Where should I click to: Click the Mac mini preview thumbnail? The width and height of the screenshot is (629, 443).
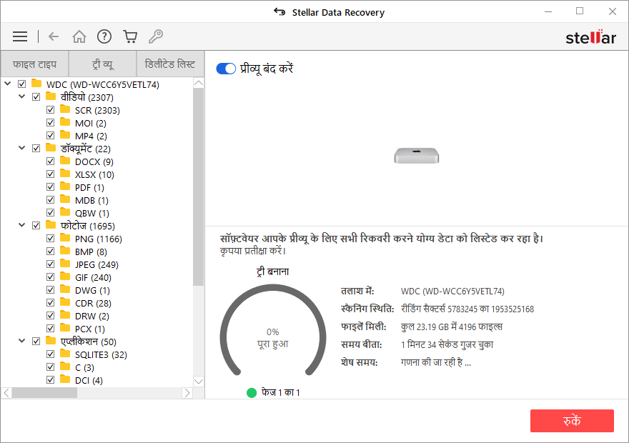coord(417,154)
